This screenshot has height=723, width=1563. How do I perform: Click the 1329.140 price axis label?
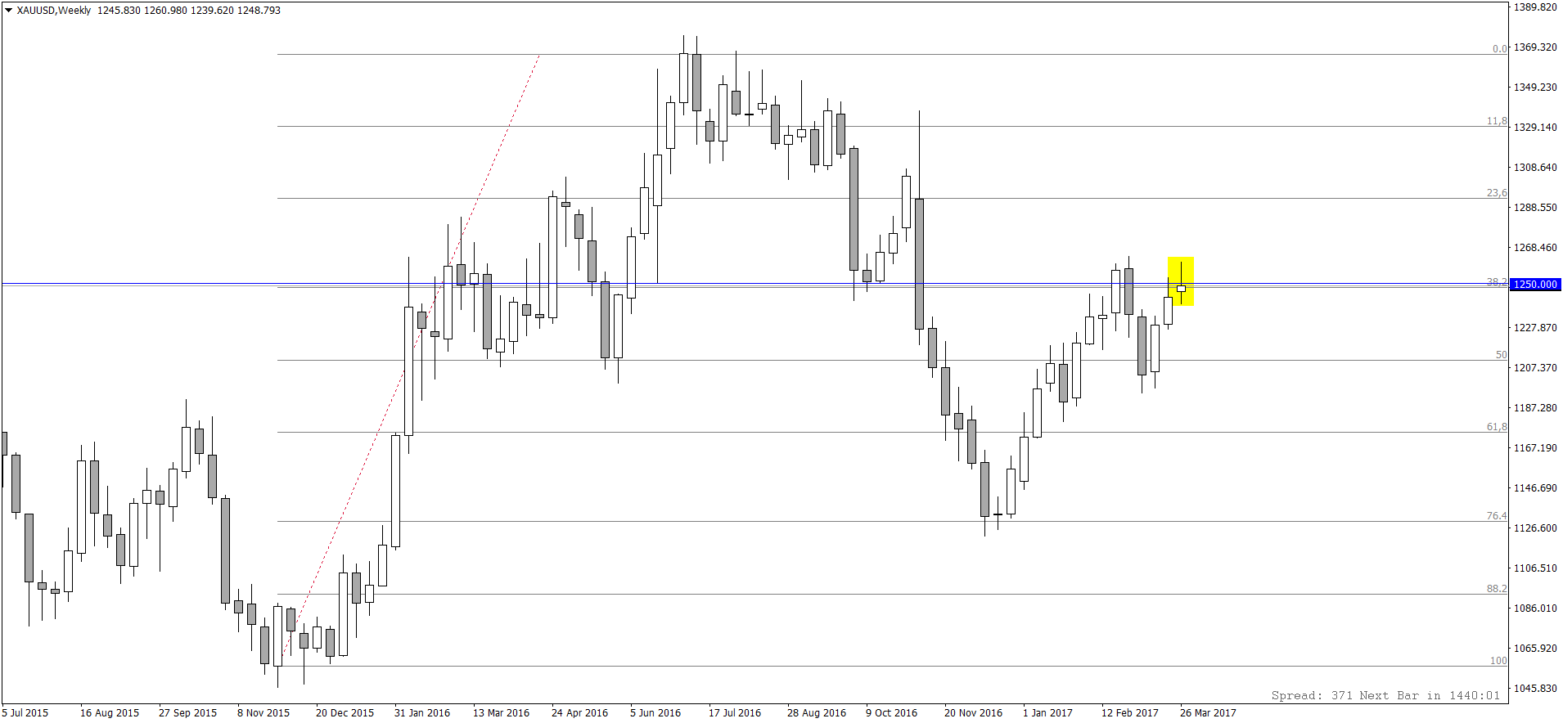click(1535, 128)
